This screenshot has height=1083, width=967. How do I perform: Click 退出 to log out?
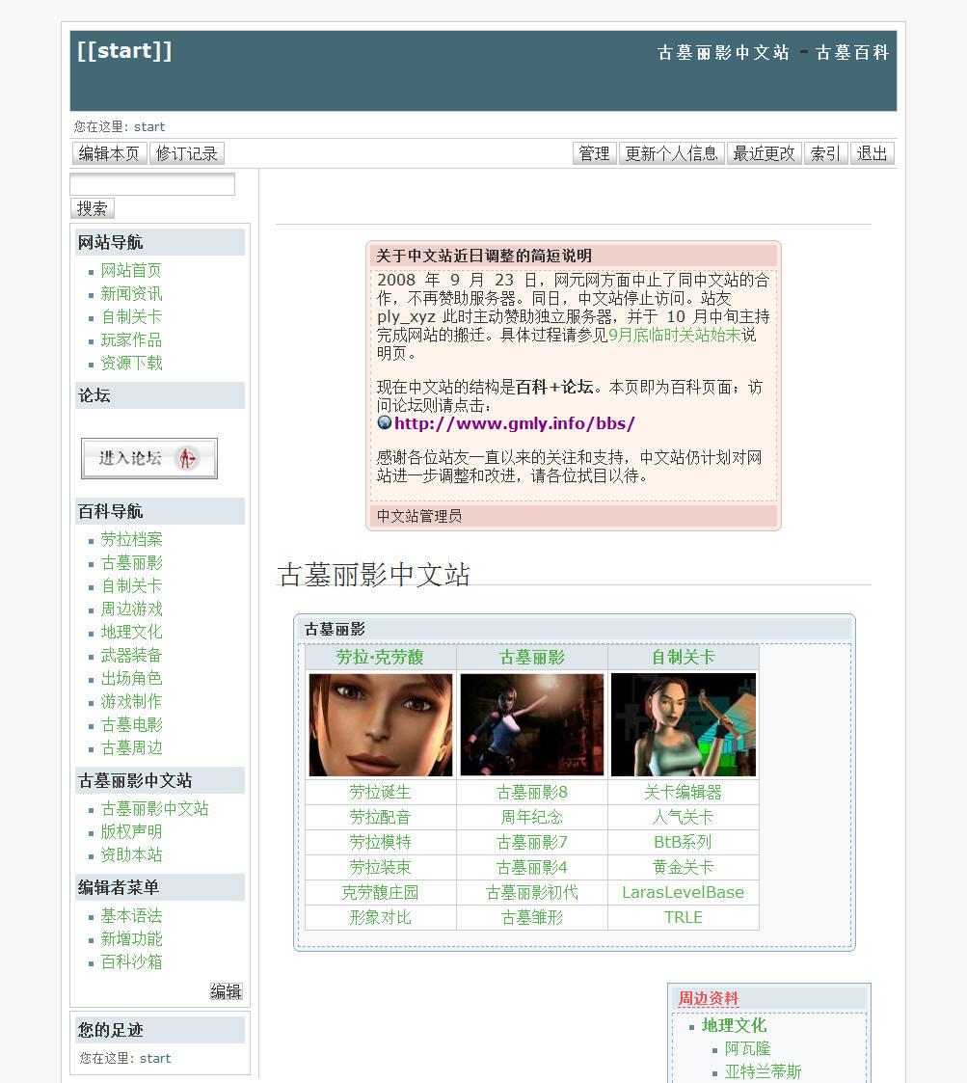tap(873, 153)
